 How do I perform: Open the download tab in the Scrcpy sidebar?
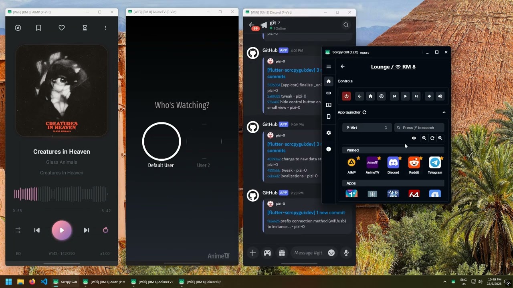click(x=329, y=105)
